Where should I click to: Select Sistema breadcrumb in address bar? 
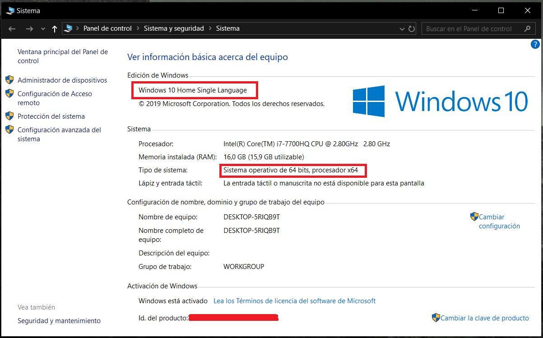click(x=228, y=28)
